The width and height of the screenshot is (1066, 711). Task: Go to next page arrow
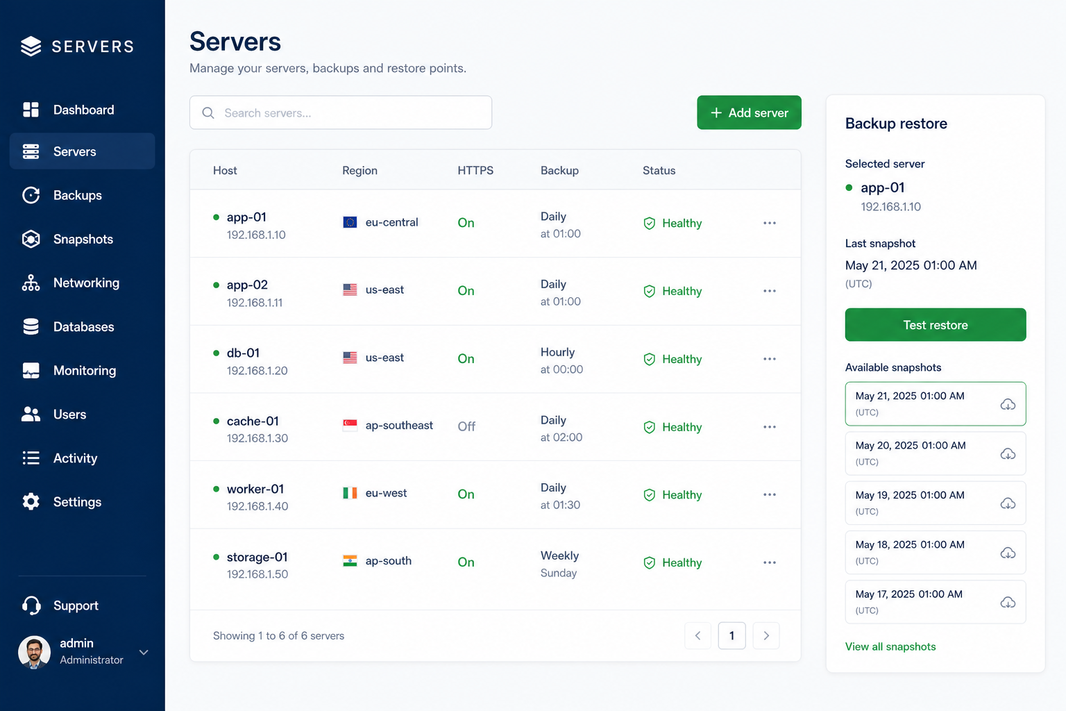[766, 635]
